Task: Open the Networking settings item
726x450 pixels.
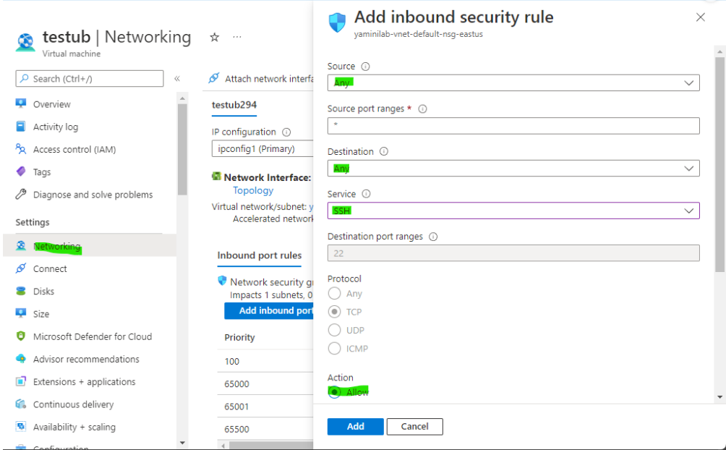Action: pos(90,246)
